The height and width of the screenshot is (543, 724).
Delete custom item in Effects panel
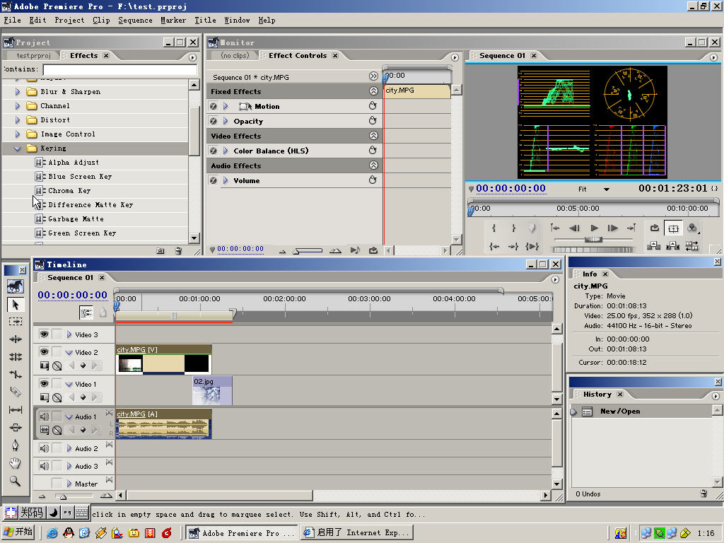[178, 251]
